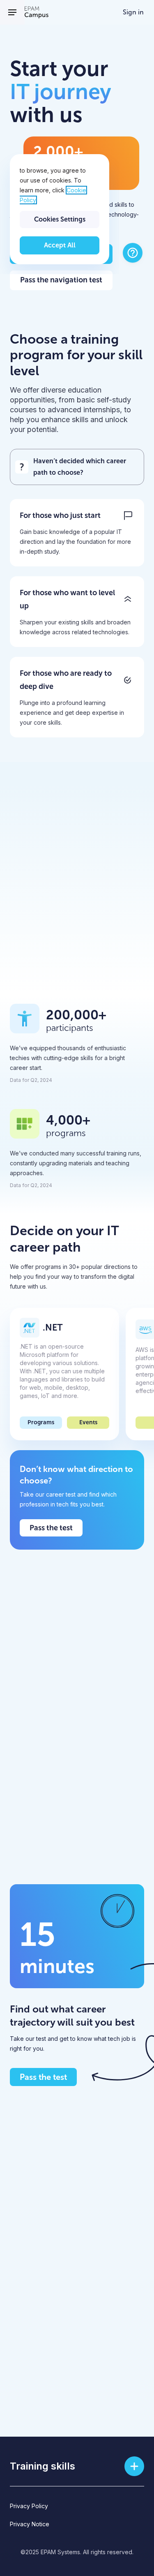Click 'Pass the test' in the blue banner
Image resolution: width=154 pixels, height=2576 pixels.
click(x=51, y=1528)
